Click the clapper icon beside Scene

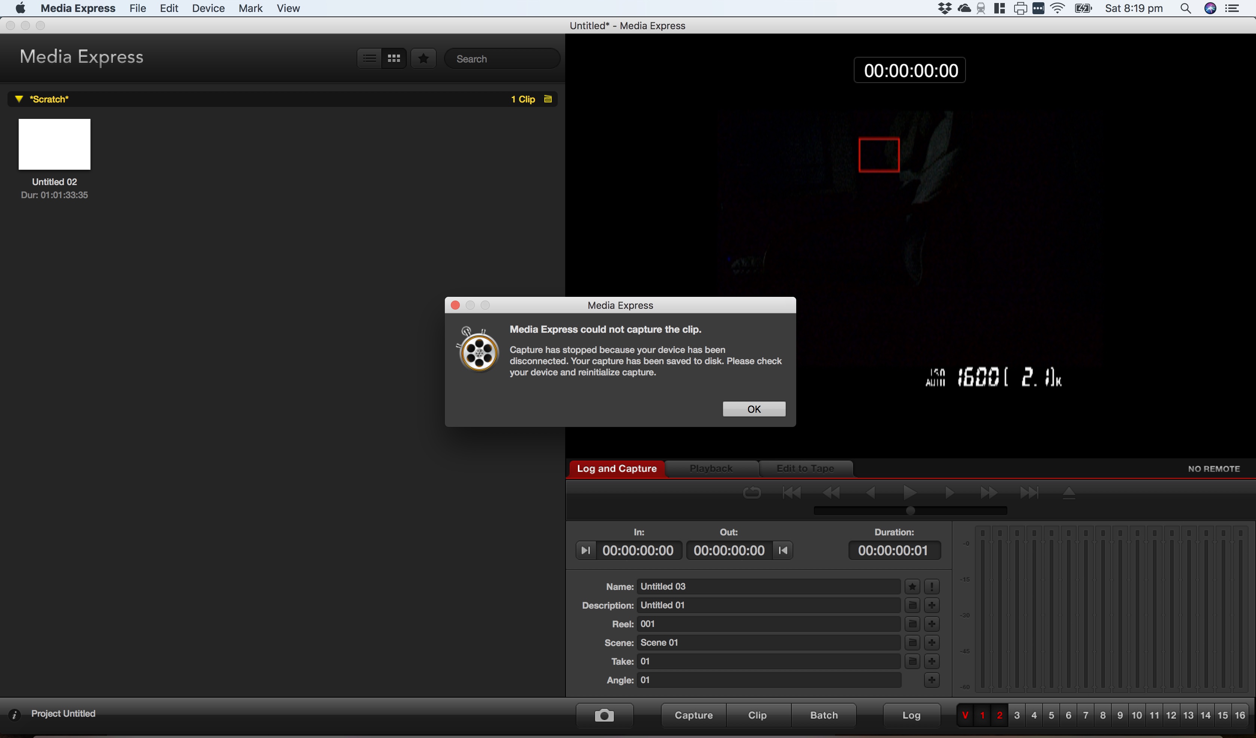[x=912, y=643]
